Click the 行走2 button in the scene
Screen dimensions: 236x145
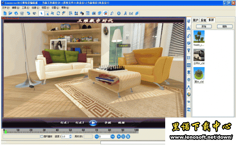[x=79, y=123]
